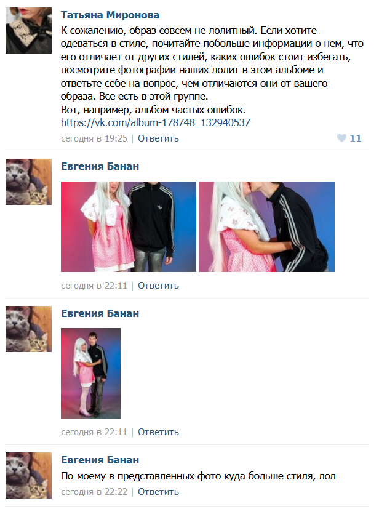Open the first Евгения Банан name link
Image resolution: width=387 pixels, height=509 pixels.
coord(100,166)
